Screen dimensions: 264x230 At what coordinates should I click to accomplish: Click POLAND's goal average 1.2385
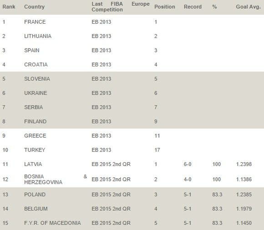[x=244, y=195]
